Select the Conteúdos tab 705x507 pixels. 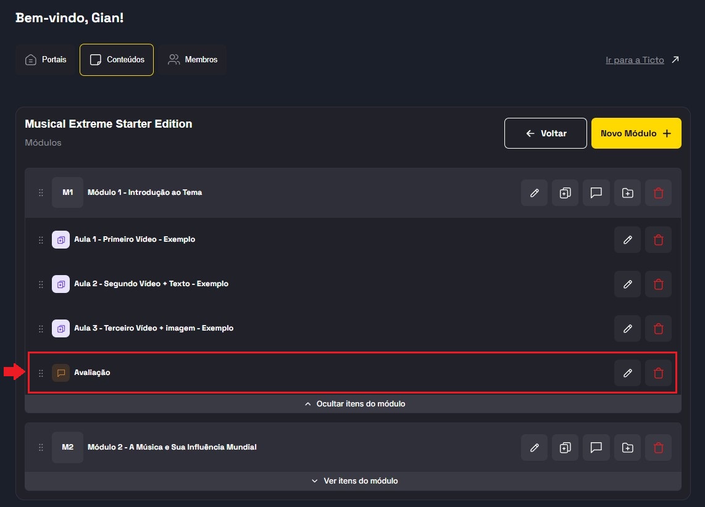[x=117, y=60]
